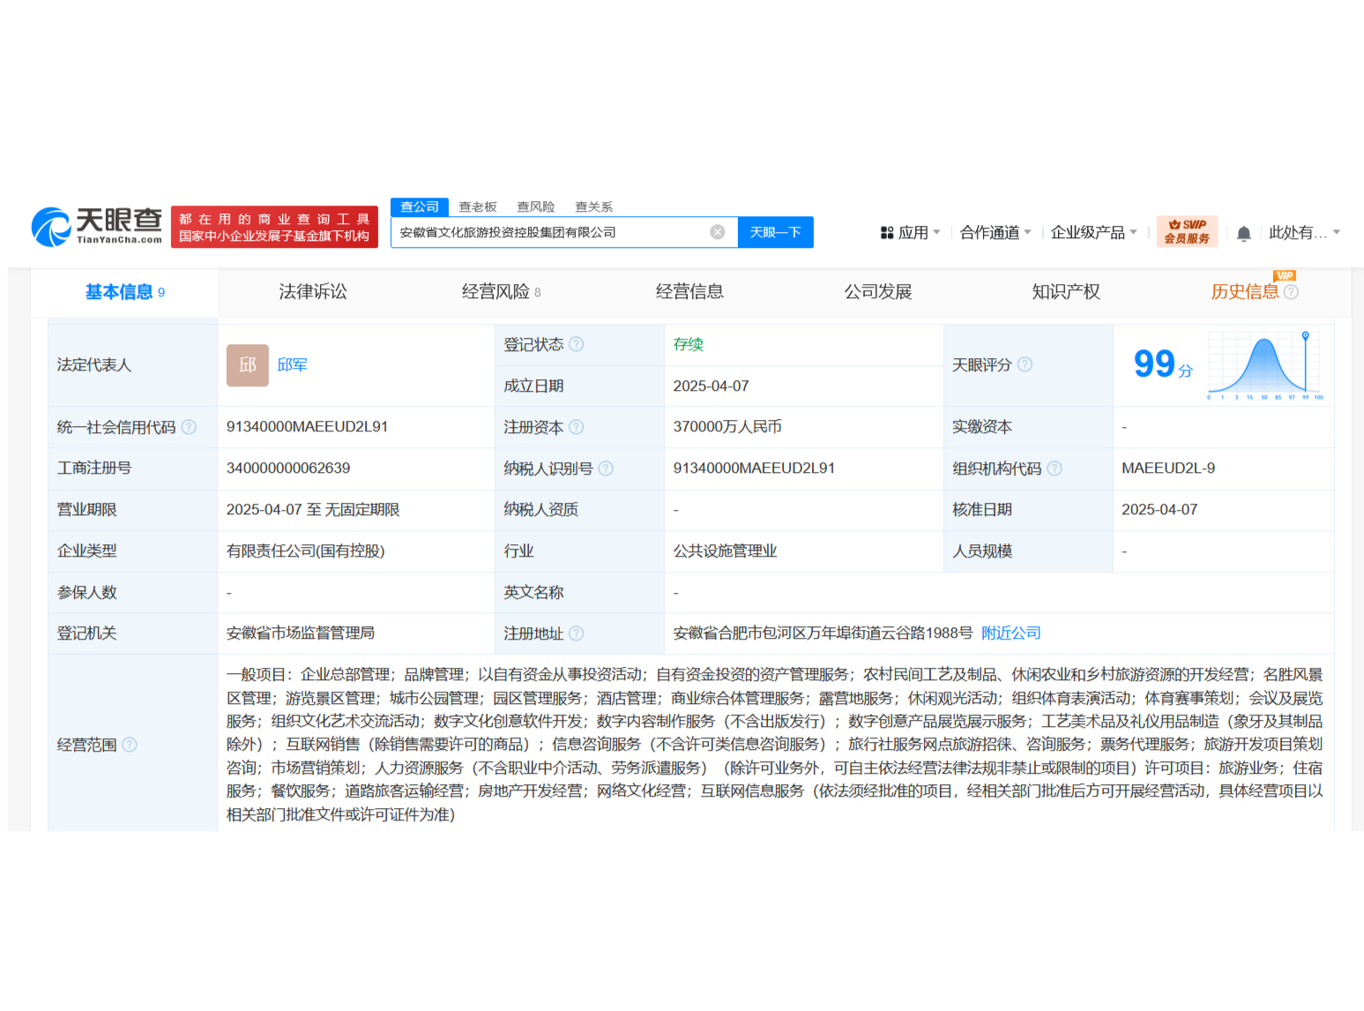Select taxpayer ID value under 纳税人识别号
Viewport: 1364px width, 1011px height.
(754, 468)
